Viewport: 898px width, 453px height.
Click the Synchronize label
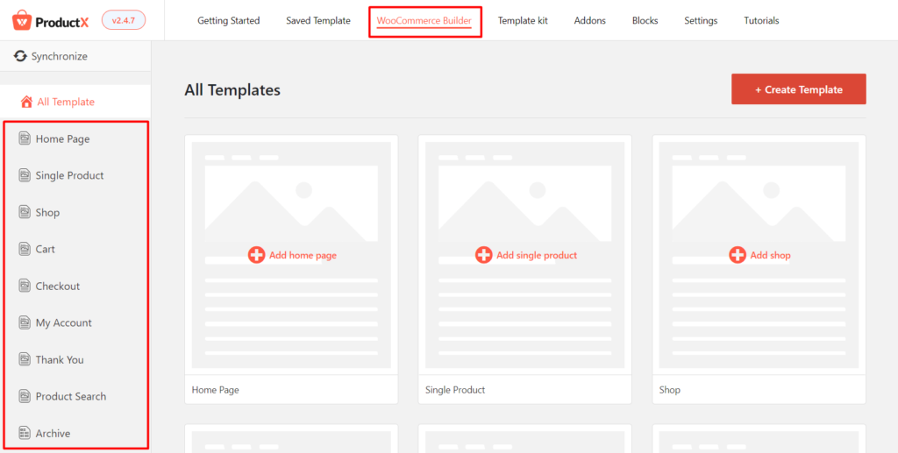(x=60, y=56)
